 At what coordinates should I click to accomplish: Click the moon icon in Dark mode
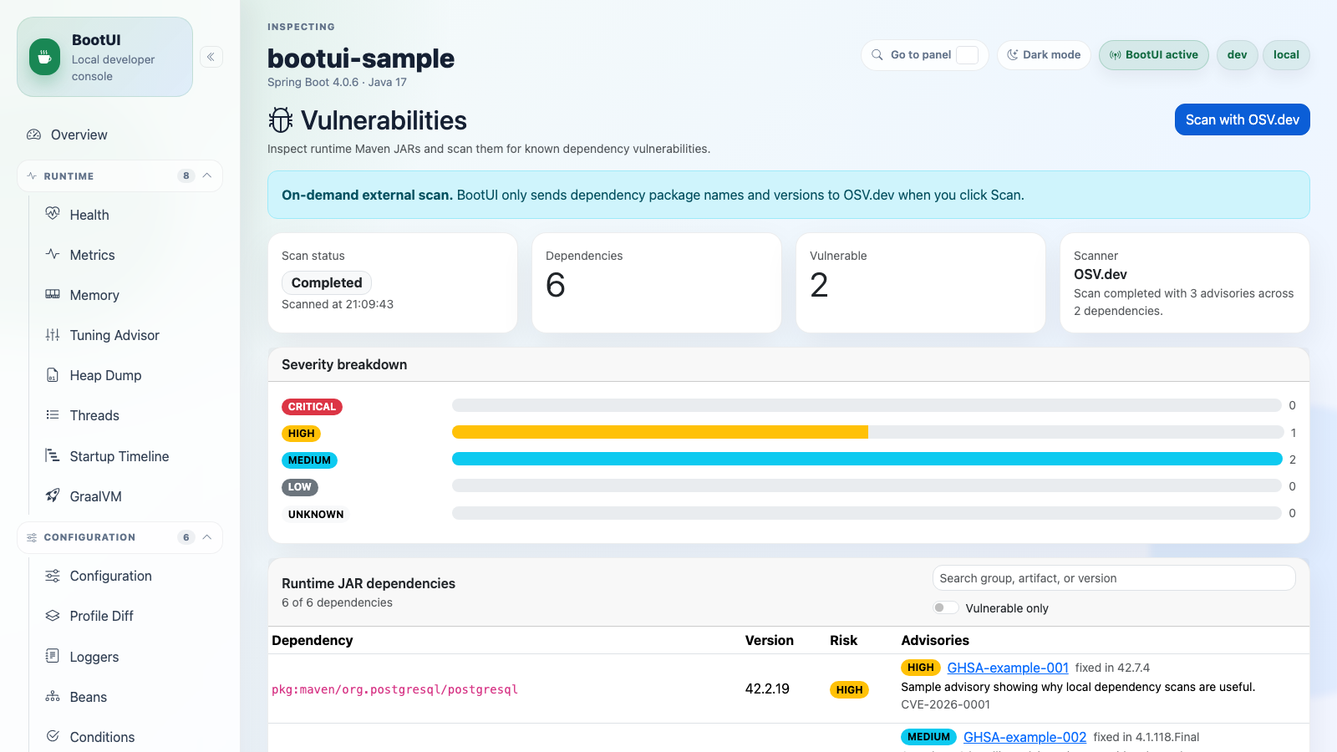pyautogui.click(x=1013, y=55)
